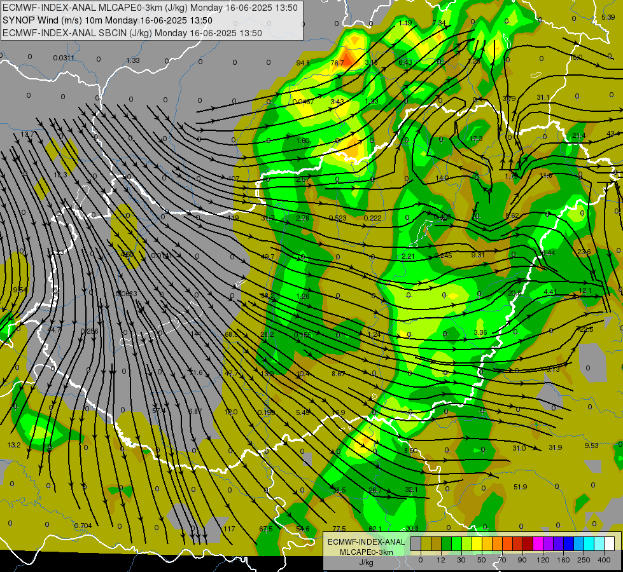Click the legend tick value 12

coord(441,560)
